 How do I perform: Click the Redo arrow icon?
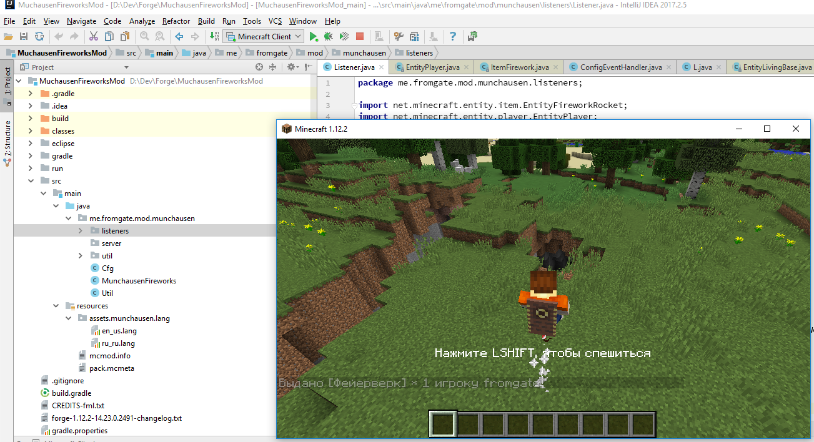pos(74,37)
